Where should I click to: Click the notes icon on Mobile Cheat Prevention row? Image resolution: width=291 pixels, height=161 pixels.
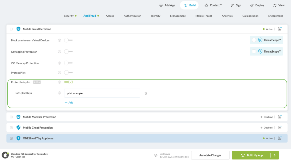280,128
